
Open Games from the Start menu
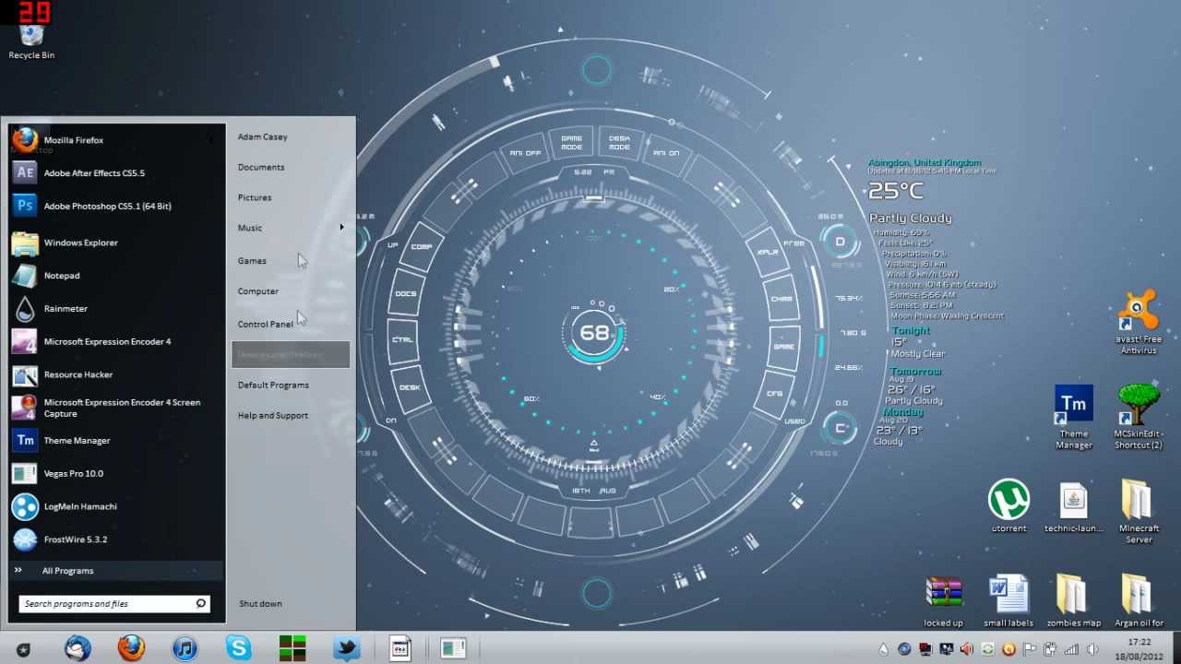click(252, 261)
